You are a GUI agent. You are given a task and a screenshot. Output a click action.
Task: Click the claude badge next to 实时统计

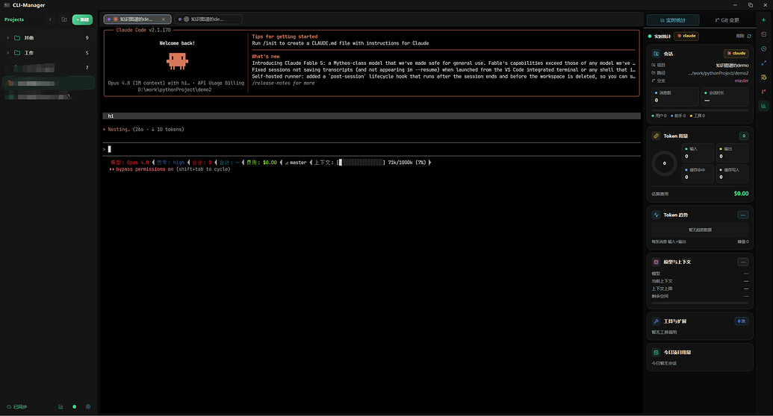(686, 36)
